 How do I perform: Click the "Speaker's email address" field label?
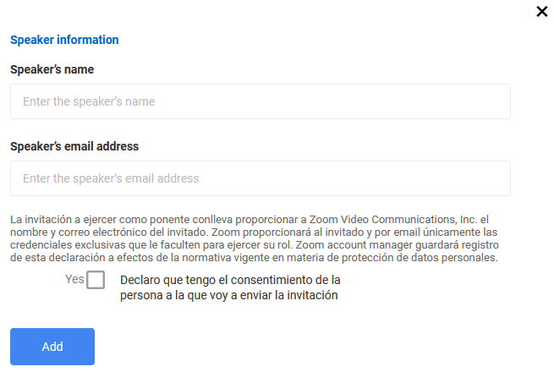point(74,146)
